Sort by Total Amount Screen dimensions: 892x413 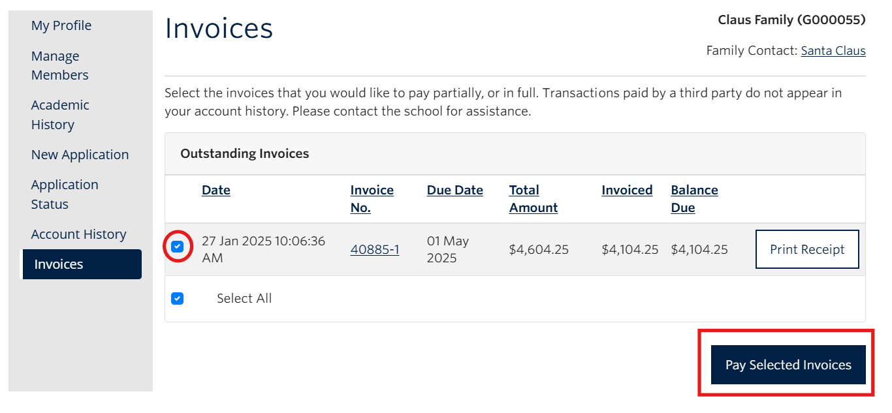coord(533,198)
